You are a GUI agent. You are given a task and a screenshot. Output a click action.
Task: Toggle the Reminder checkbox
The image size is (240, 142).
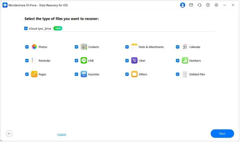(x=27, y=61)
